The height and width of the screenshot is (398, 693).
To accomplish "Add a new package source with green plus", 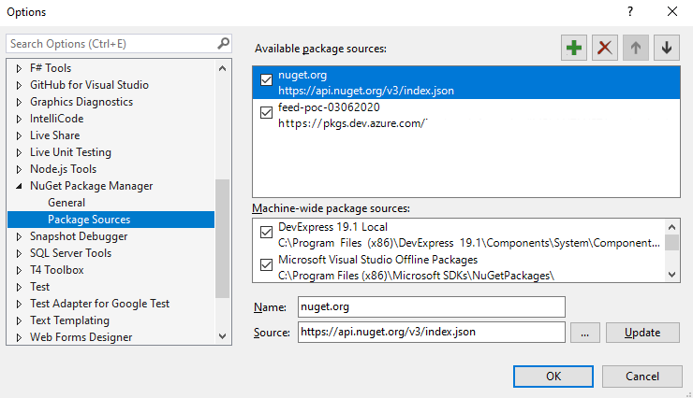I will coord(574,48).
